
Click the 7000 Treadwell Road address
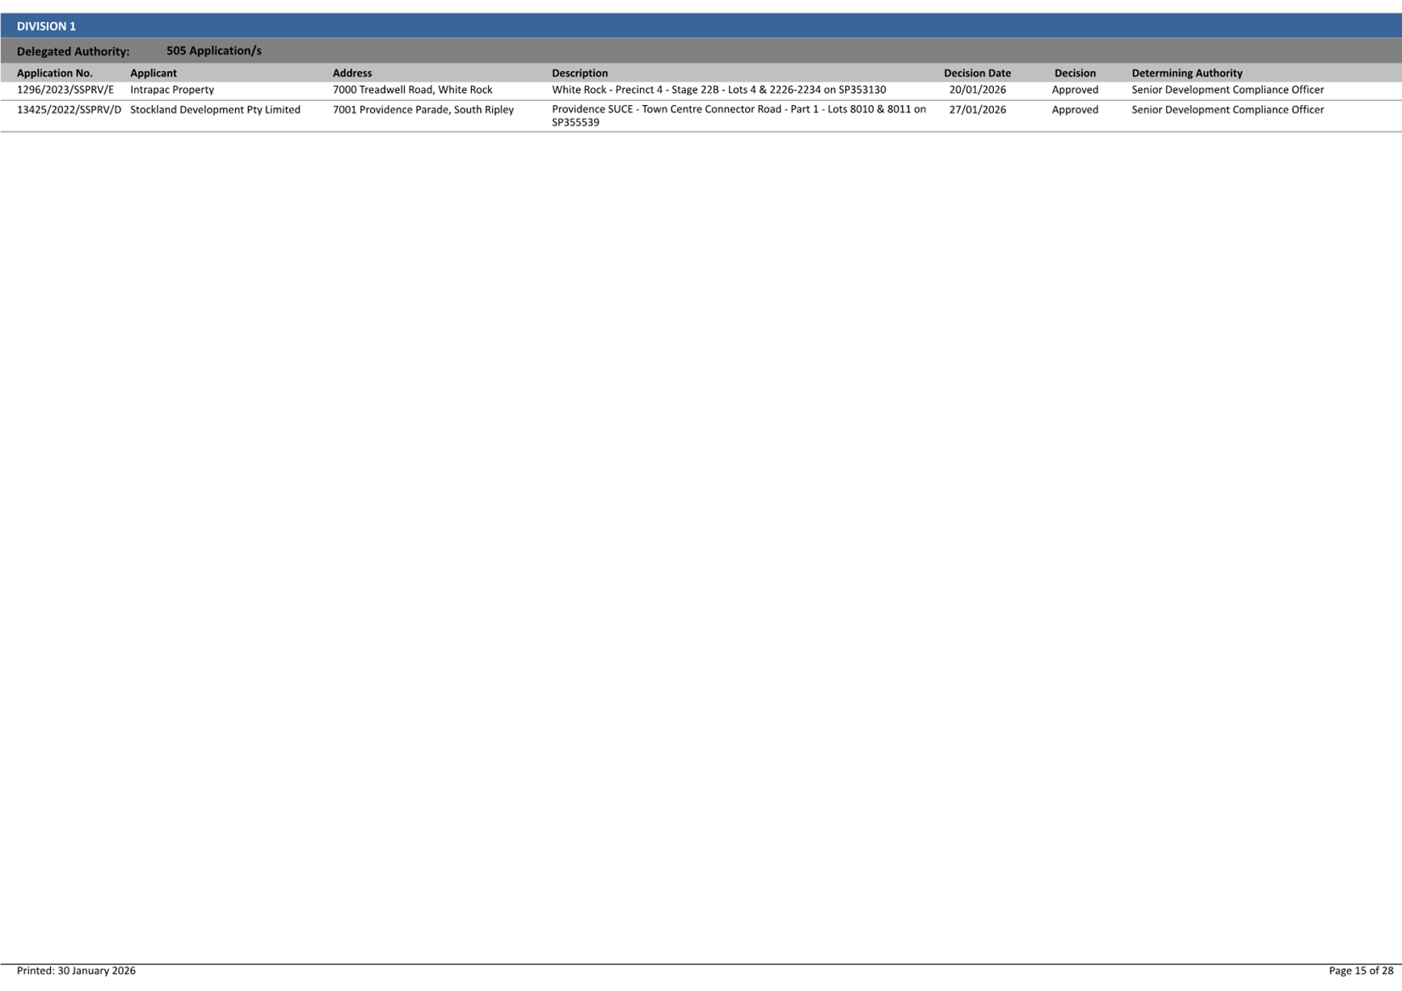click(412, 90)
